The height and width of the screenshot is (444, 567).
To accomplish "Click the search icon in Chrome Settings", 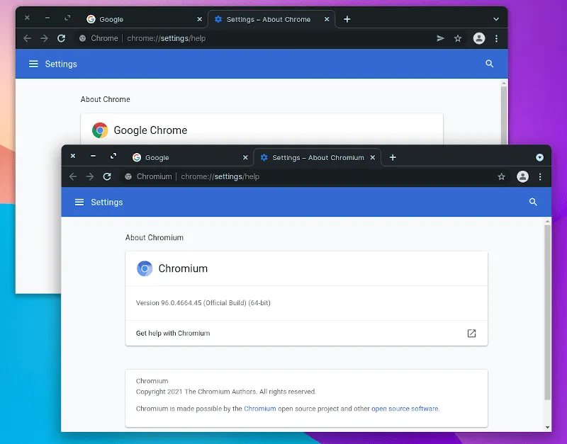I will [489, 64].
